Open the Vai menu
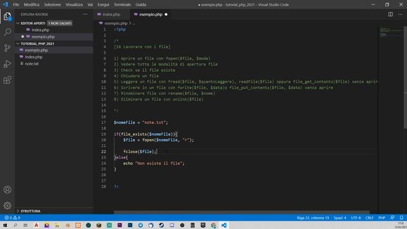Screen dimensions: 407x229 point(90,4)
